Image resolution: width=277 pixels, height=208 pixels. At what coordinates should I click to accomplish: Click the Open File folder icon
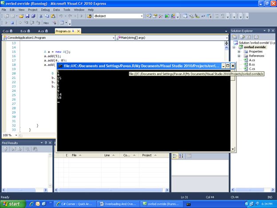[21, 16]
